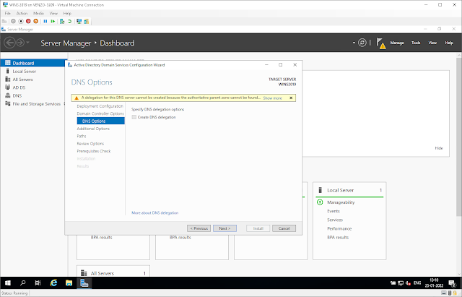Click the ENG language indicator in the tray
The width and height of the screenshot is (462, 297).
click(417, 283)
